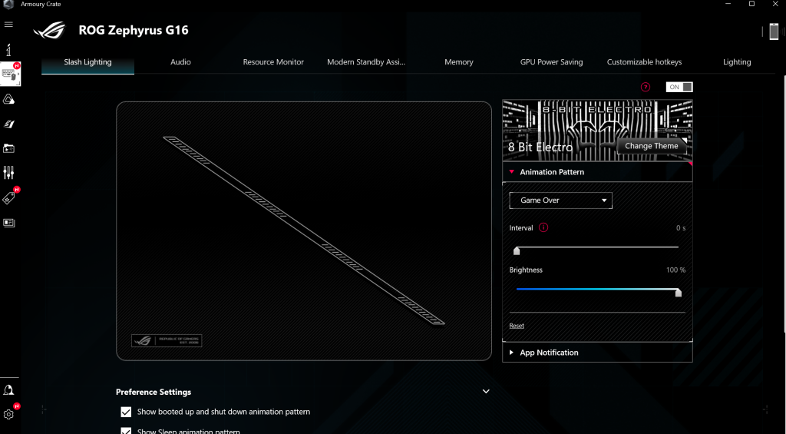Uncheck Show booted up and shut down animation

click(127, 412)
